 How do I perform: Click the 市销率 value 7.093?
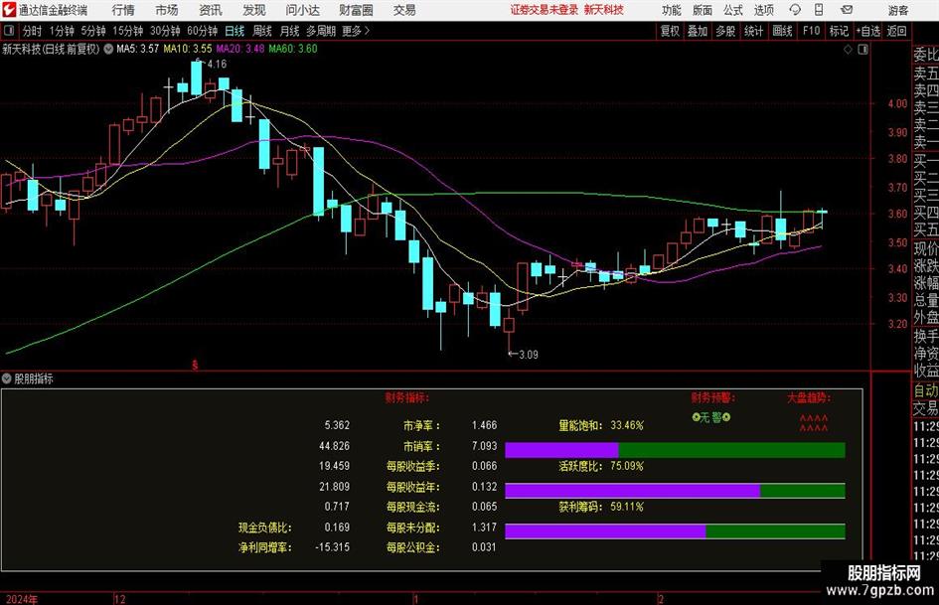coord(485,446)
